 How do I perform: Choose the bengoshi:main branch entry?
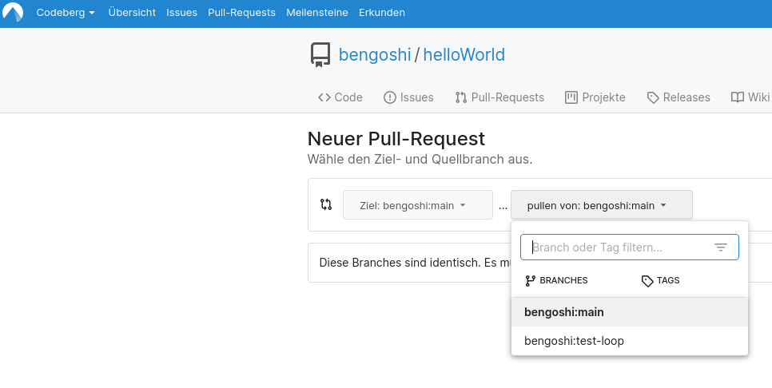click(x=630, y=312)
